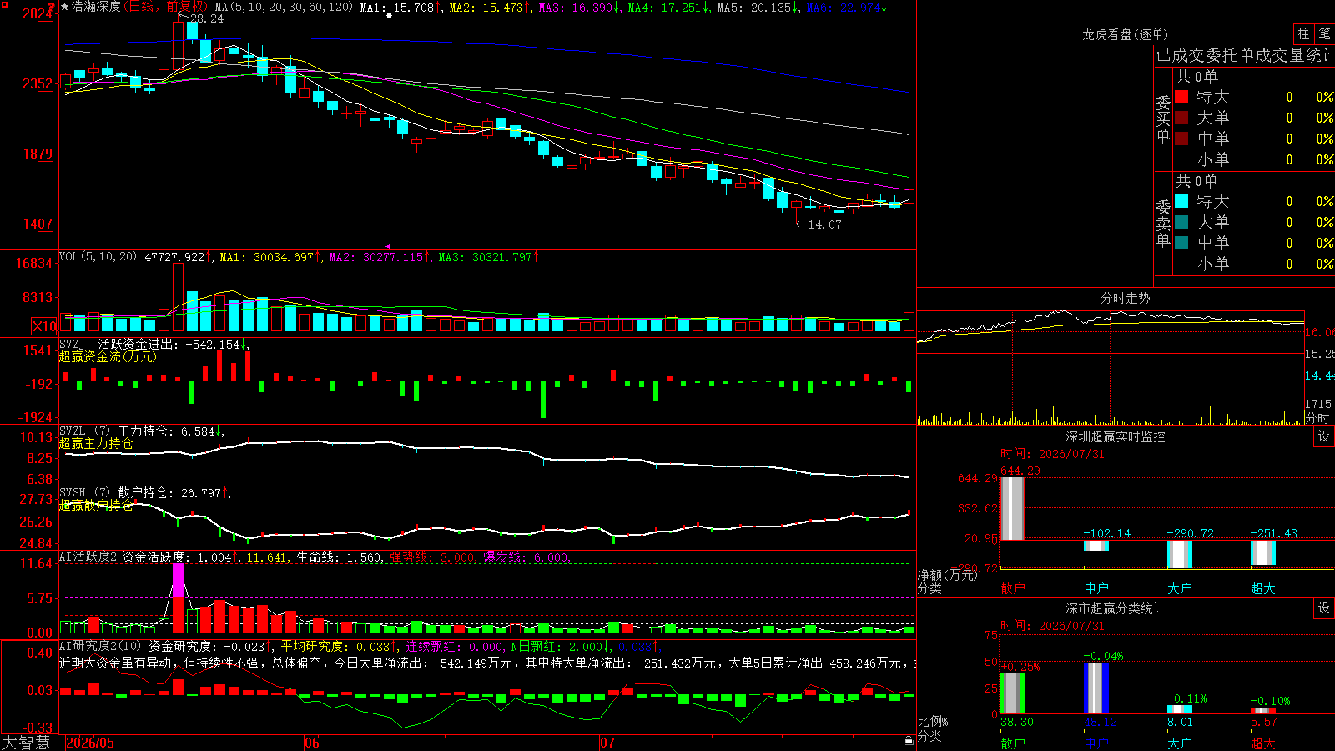Click the white star marker below the MA1 value

(389, 16)
